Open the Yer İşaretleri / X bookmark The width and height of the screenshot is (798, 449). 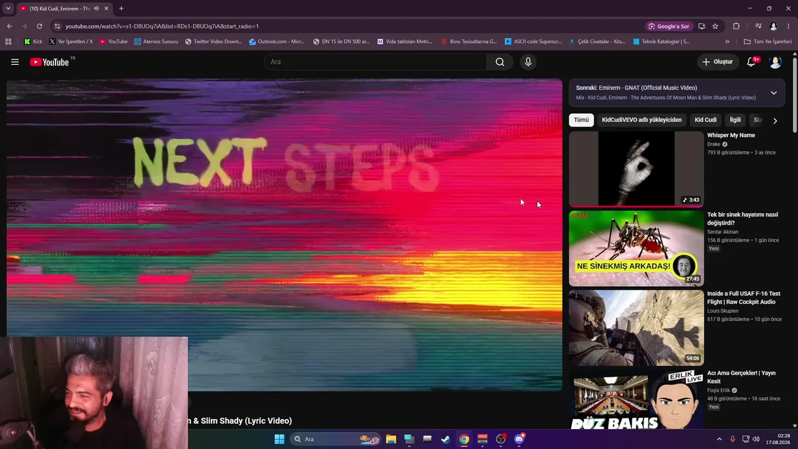(x=71, y=42)
